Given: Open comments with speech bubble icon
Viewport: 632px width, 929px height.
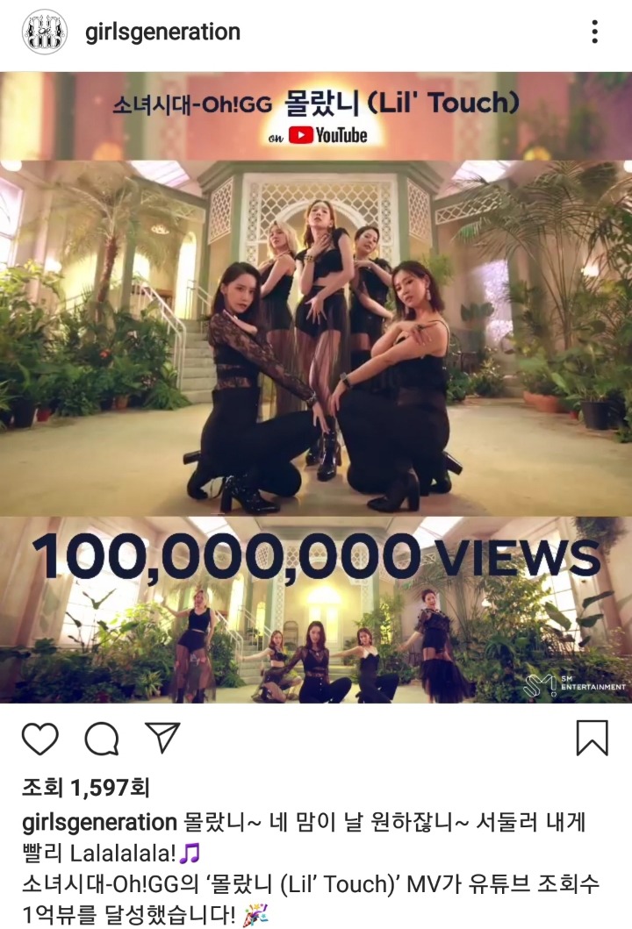Looking at the screenshot, I should [102, 739].
